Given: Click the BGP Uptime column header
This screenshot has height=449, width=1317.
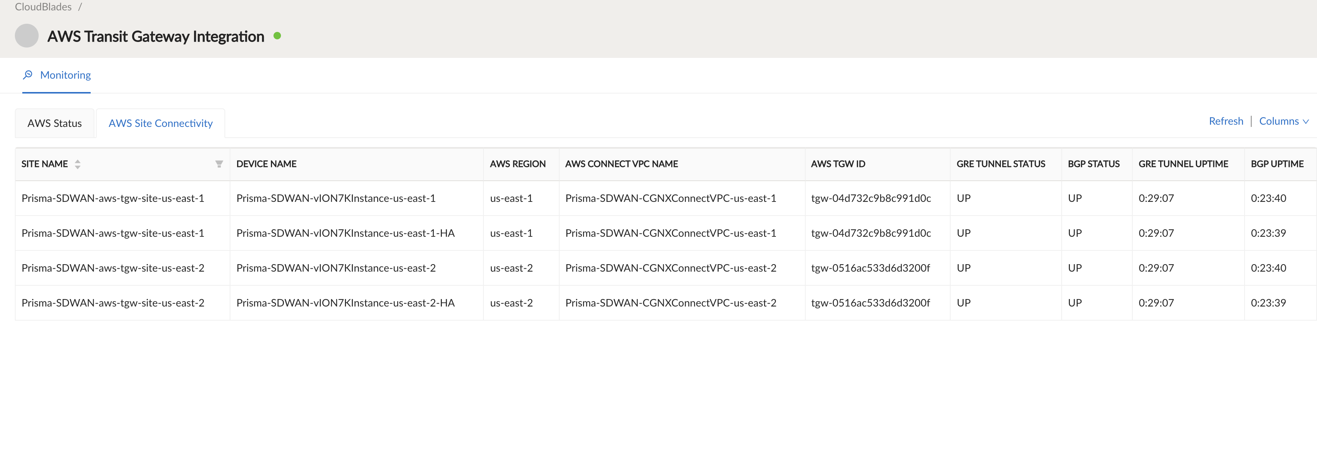Looking at the screenshot, I should coord(1276,164).
